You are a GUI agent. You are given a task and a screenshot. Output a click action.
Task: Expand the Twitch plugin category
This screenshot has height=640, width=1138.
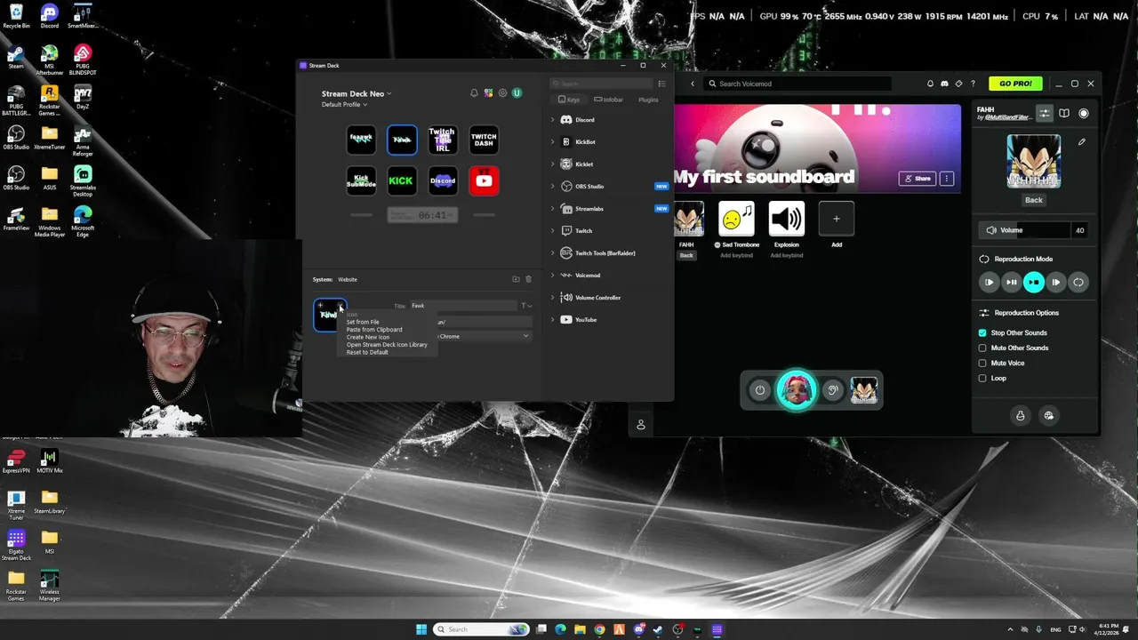tap(552, 231)
